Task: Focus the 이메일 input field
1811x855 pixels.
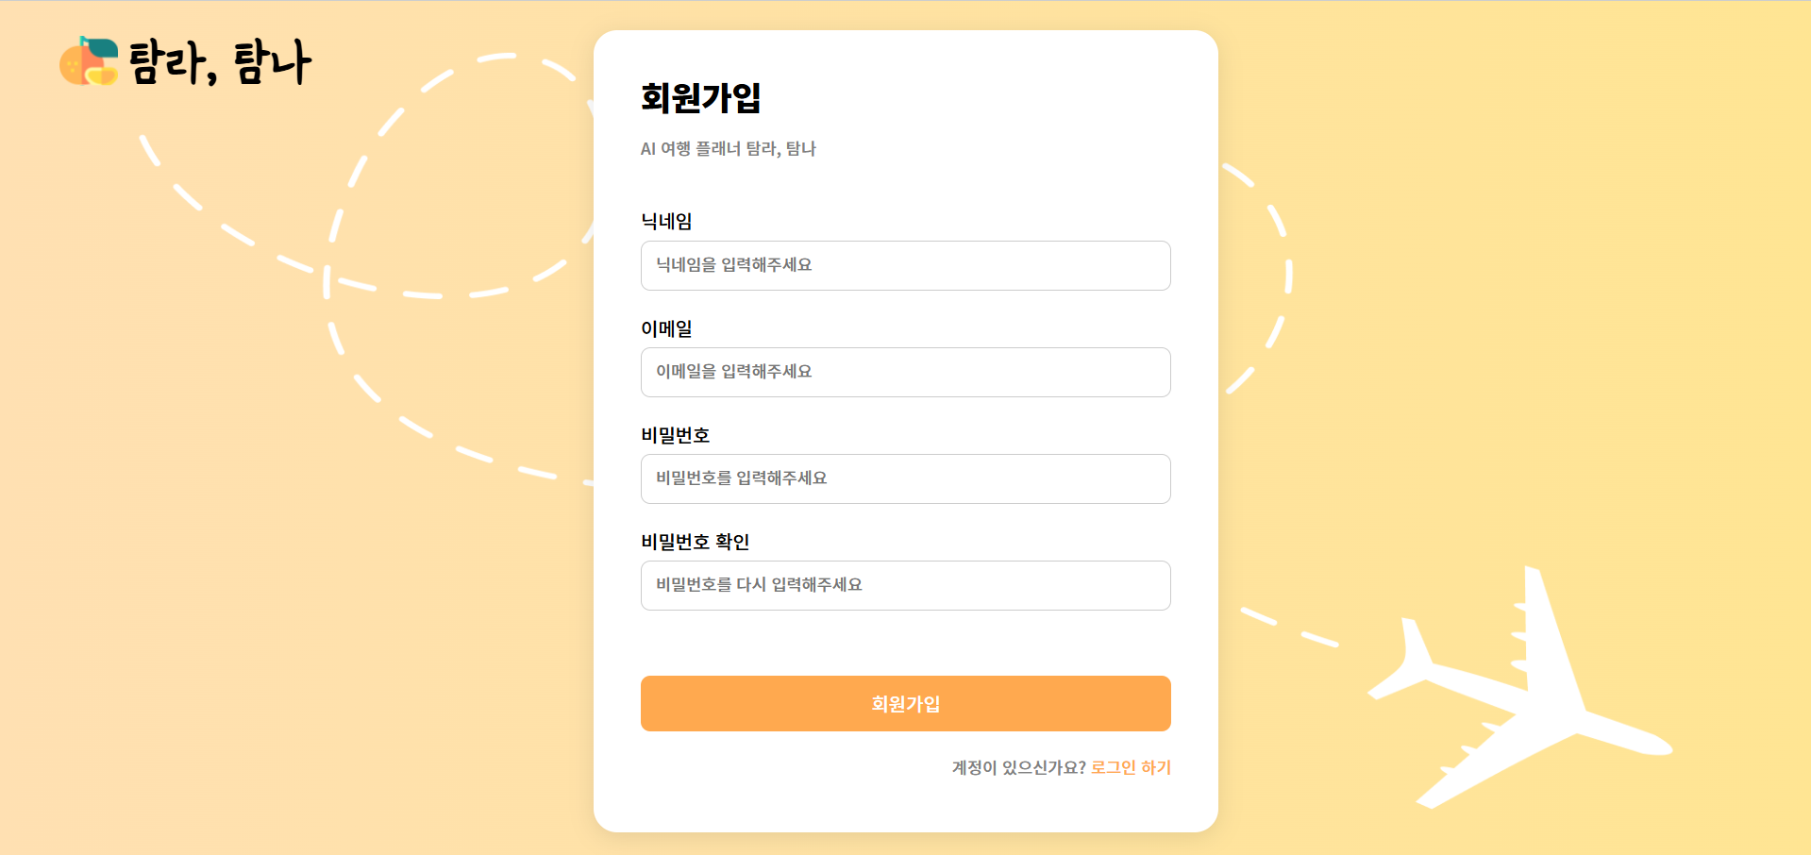Action: [905, 372]
